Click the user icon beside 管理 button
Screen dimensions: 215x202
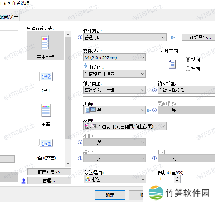(x=24, y=181)
